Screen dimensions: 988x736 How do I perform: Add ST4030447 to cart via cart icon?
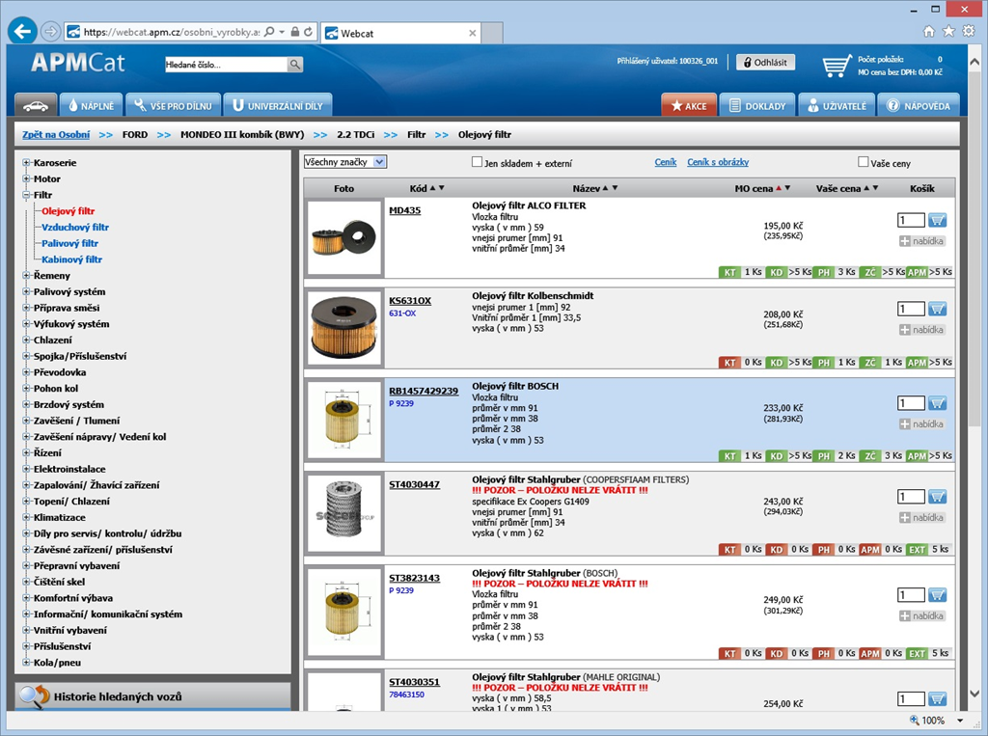[x=937, y=497]
